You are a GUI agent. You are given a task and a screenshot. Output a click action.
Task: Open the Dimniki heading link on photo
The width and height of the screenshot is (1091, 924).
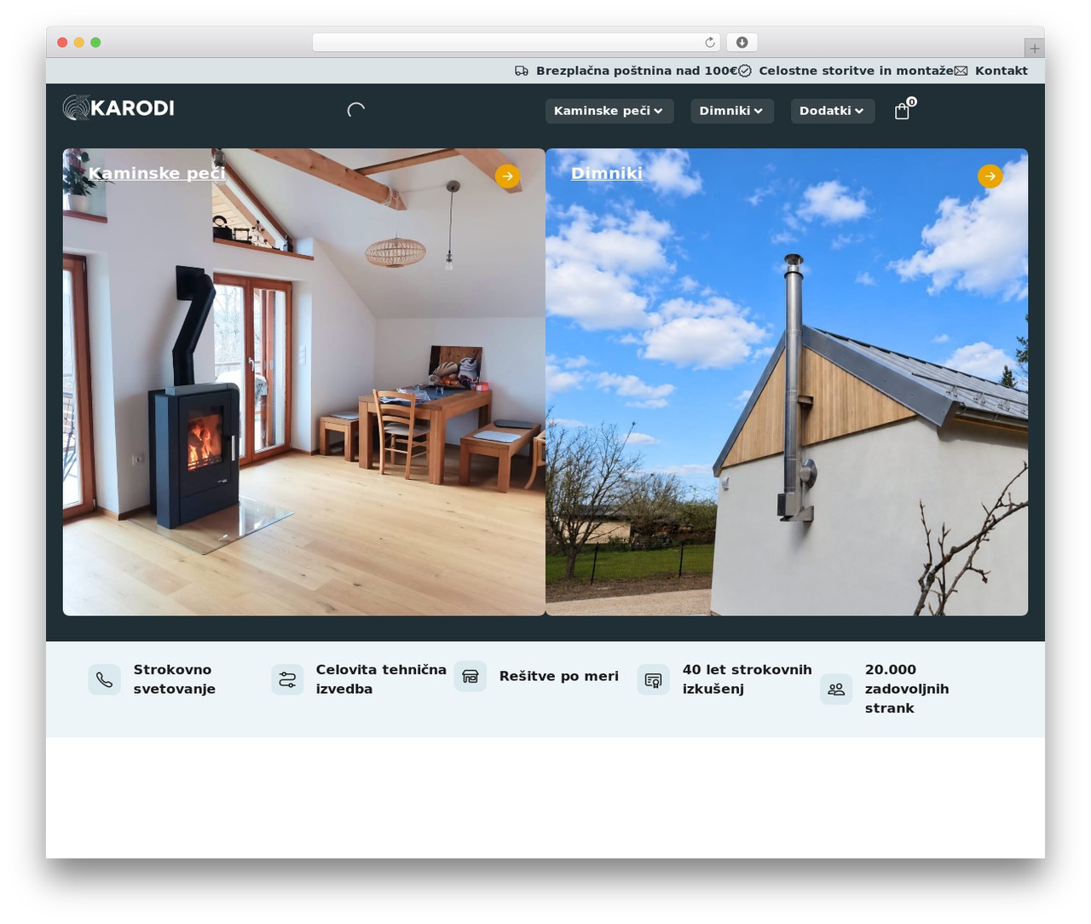(x=607, y=173)
